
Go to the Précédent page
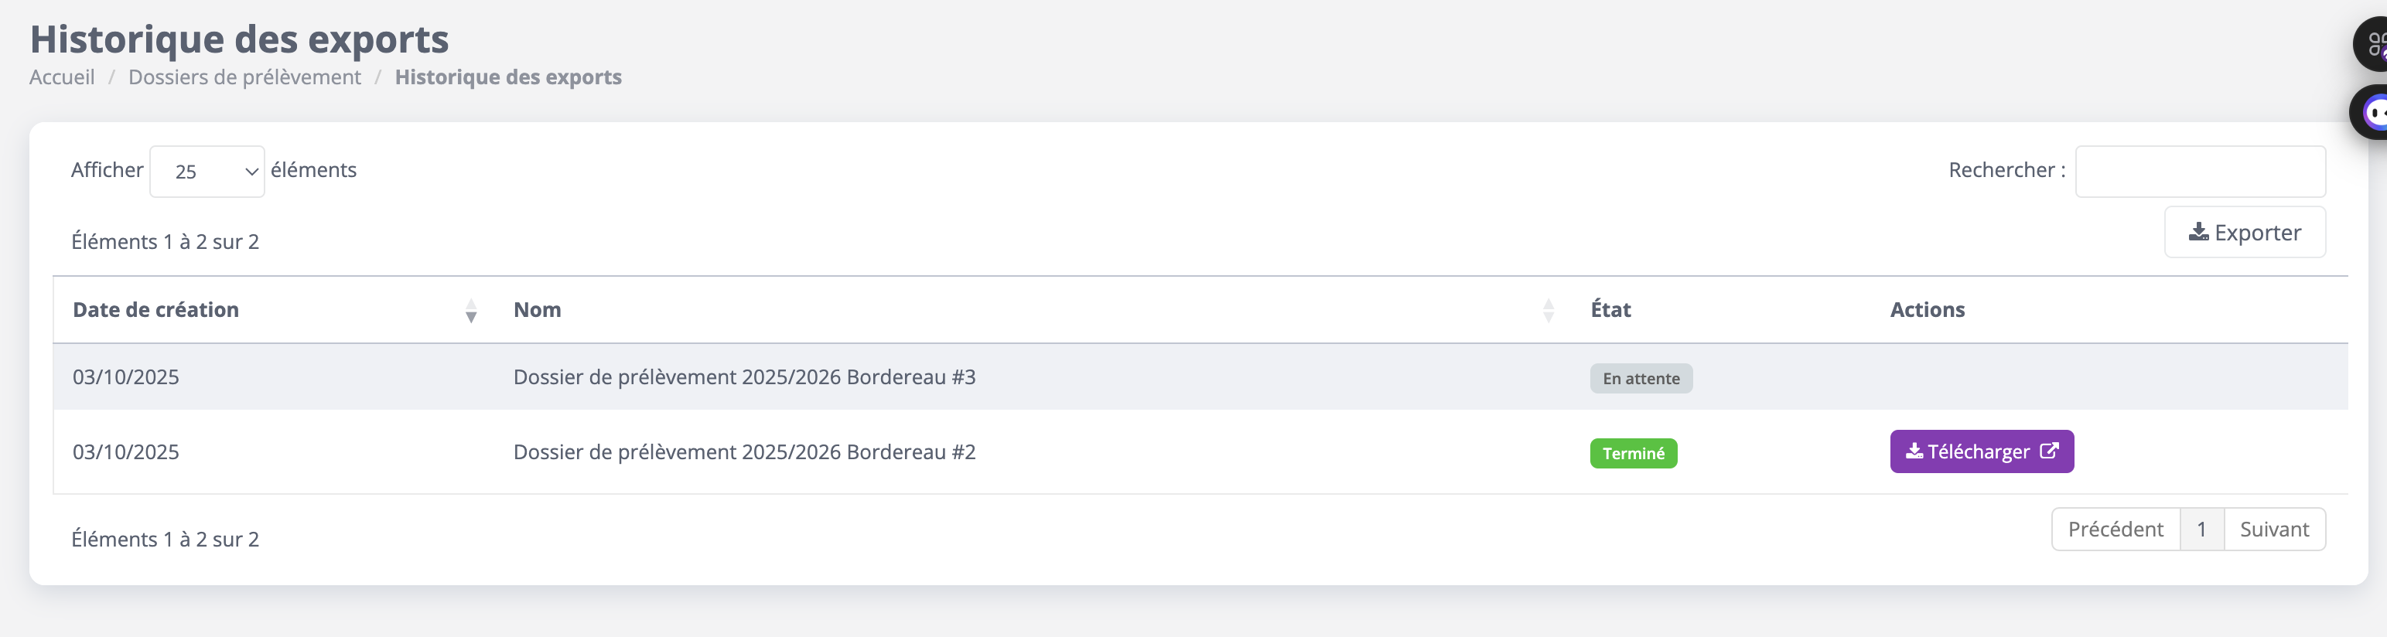pyautogui.click(x=2115, y=529)
